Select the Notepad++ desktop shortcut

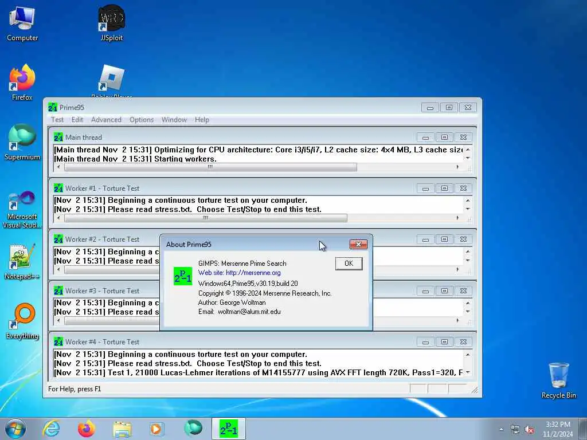22,262
